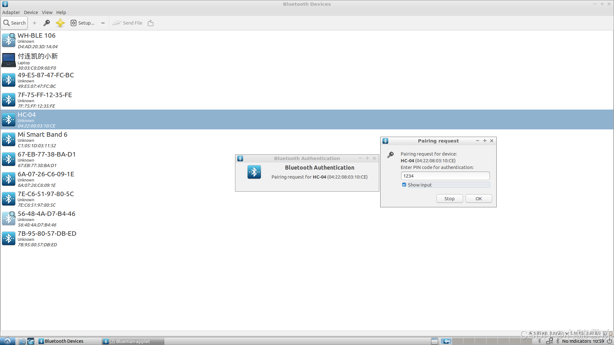
Task: Toggle the Show input checkbox
Action: coord(404,185)
